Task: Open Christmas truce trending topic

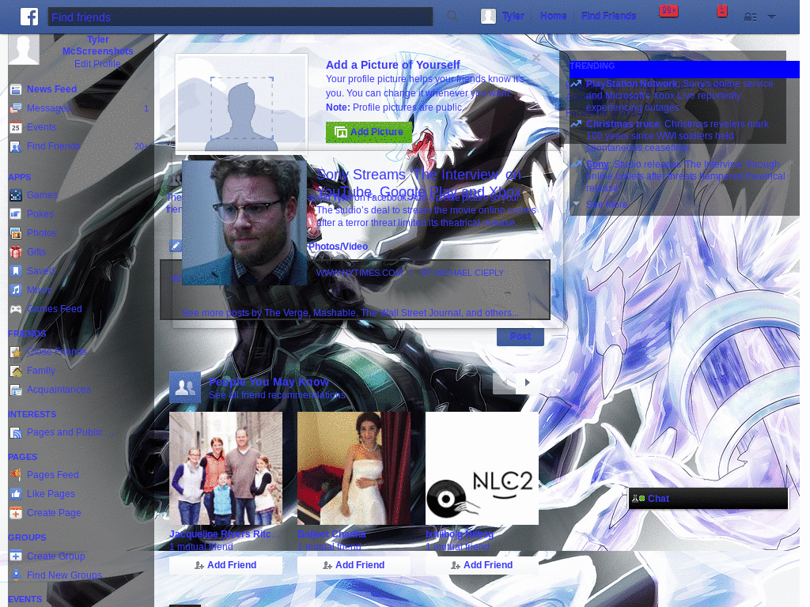Action: pos(623,124)
